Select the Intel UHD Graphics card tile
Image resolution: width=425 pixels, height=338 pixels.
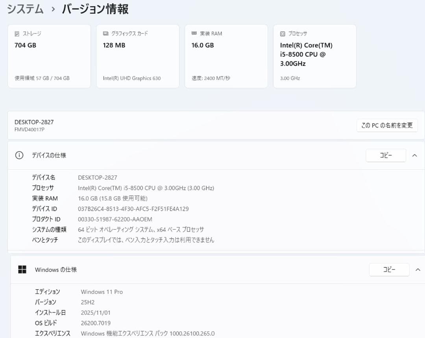tap(137, 55)
